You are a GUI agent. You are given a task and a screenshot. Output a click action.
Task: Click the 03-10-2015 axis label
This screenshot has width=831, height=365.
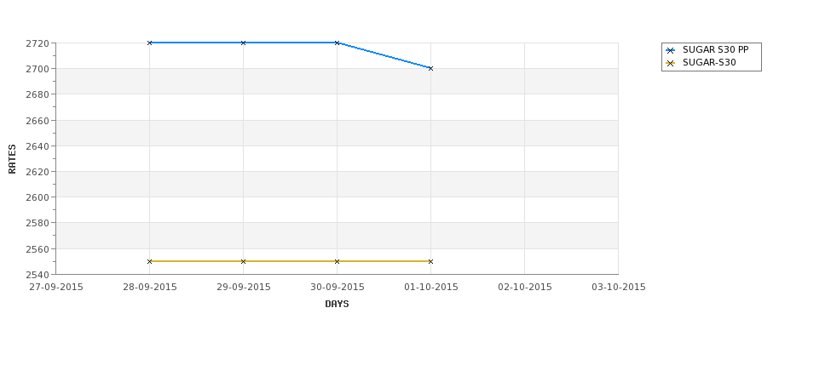tap(619, 288)
